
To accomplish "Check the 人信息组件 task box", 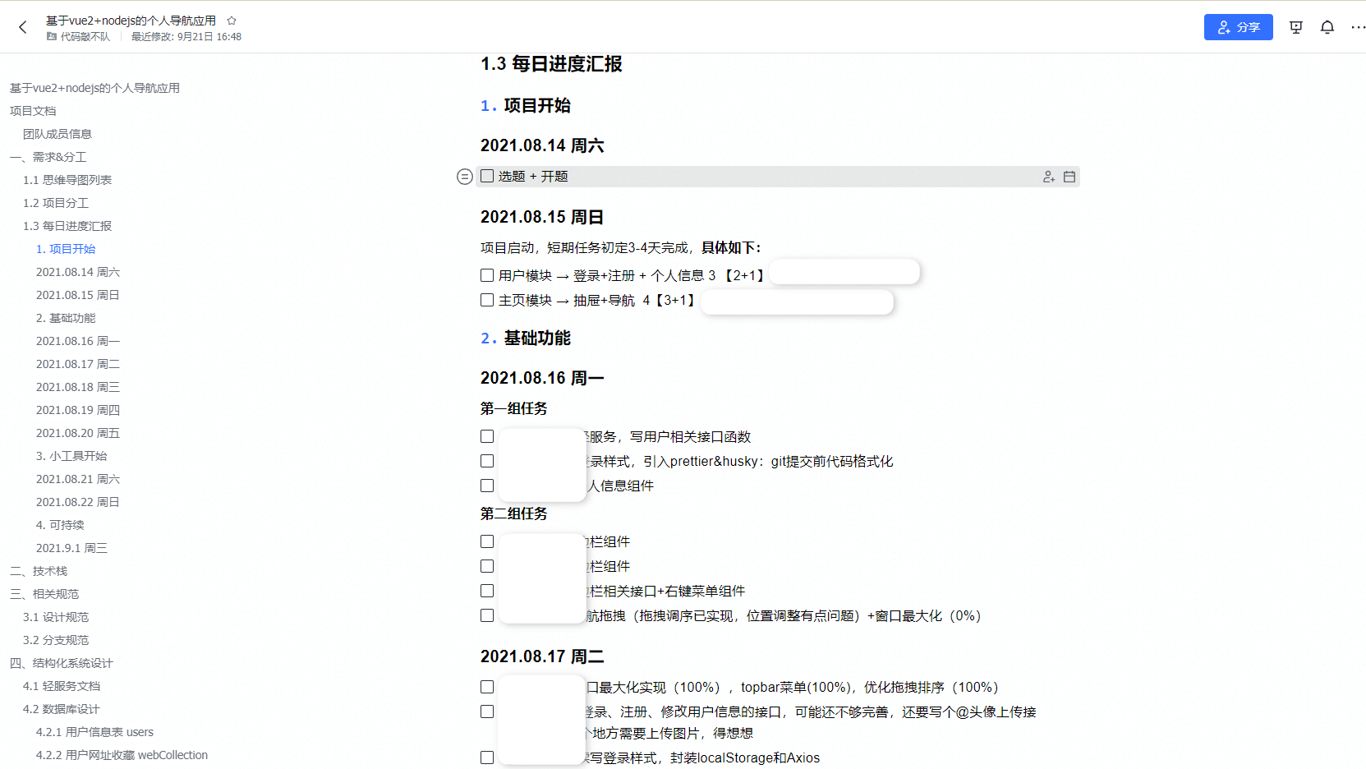I will 487,486.
